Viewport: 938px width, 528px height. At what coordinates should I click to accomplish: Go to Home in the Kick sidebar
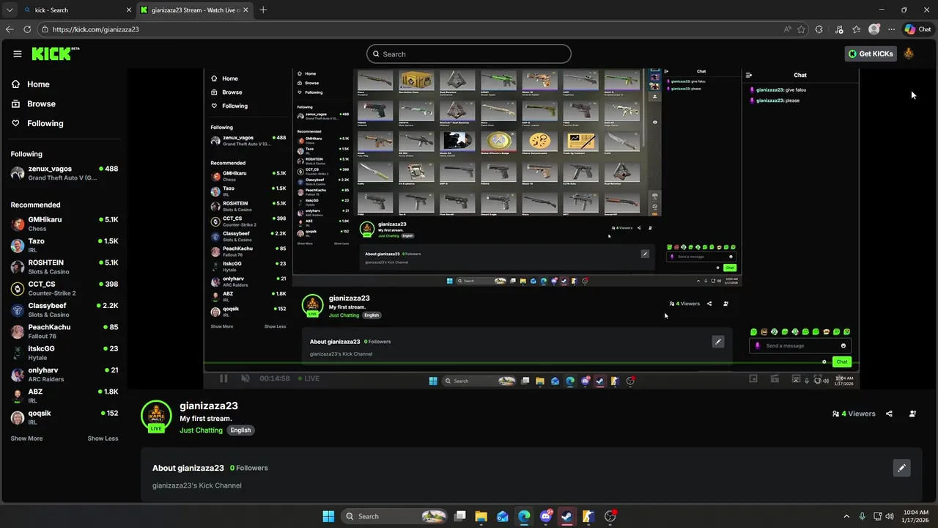[31, 84]
